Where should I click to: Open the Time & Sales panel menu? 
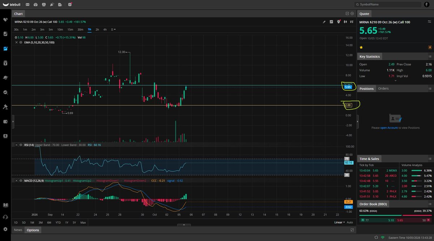[430, 159]
